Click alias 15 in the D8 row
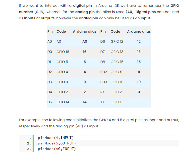183x154 pixels. 139,62
